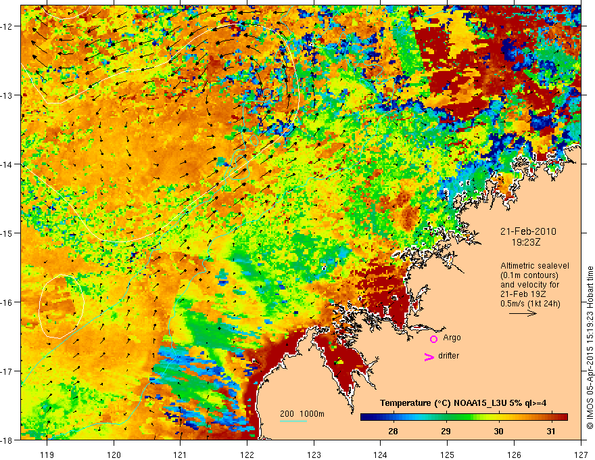Click longitude axis label '119'
The image size is (595, 460).
tap(47, 455)
